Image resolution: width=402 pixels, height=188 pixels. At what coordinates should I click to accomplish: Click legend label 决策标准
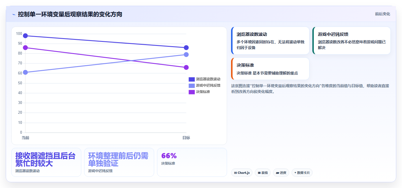203,92
